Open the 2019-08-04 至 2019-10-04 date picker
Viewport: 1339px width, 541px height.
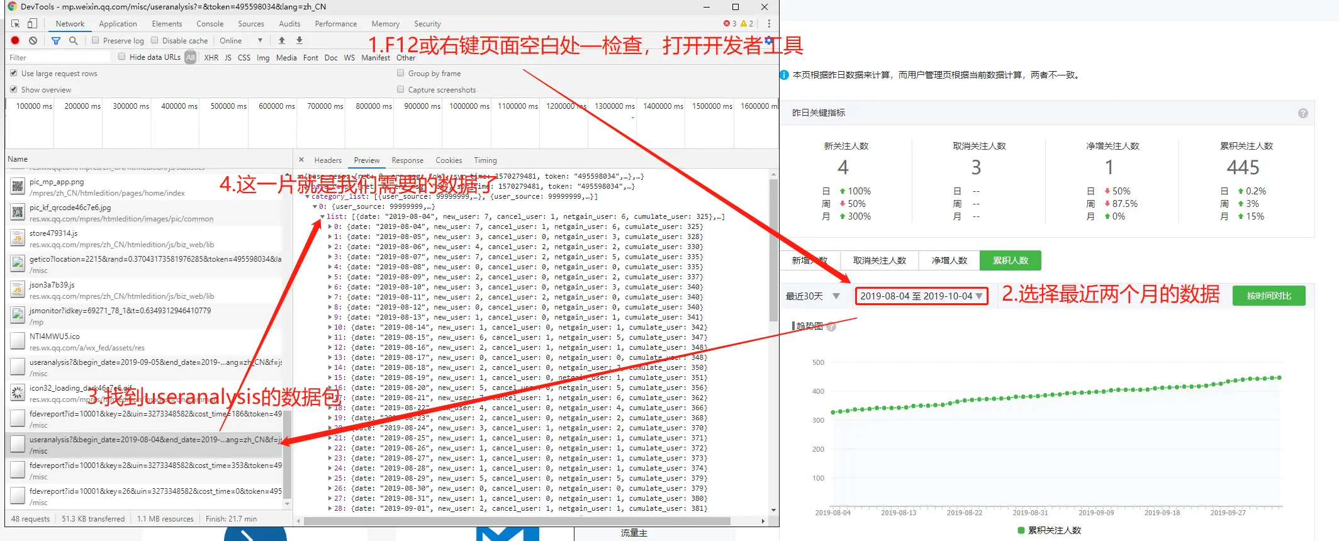921,296
